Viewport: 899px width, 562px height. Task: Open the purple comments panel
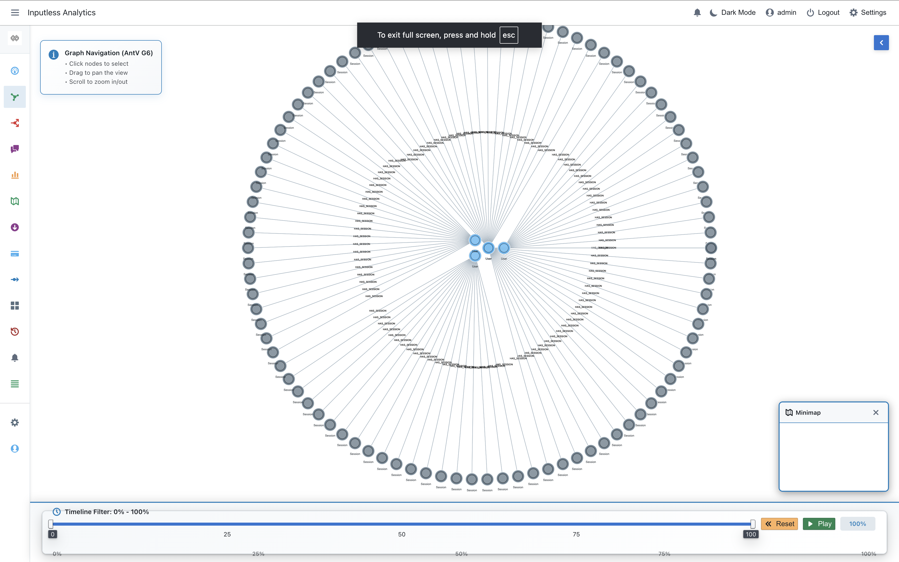click(x=15, y=149)
